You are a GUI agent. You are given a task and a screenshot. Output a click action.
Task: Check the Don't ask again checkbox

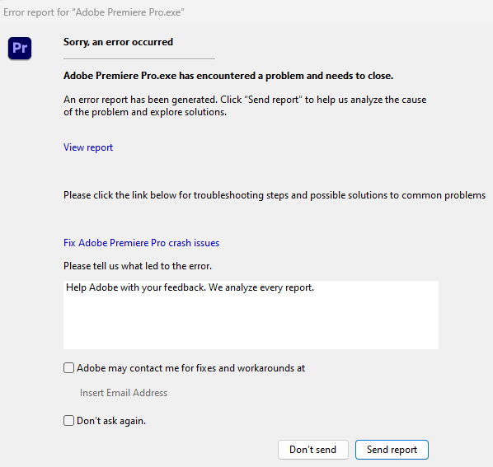[x=69, y=421]
